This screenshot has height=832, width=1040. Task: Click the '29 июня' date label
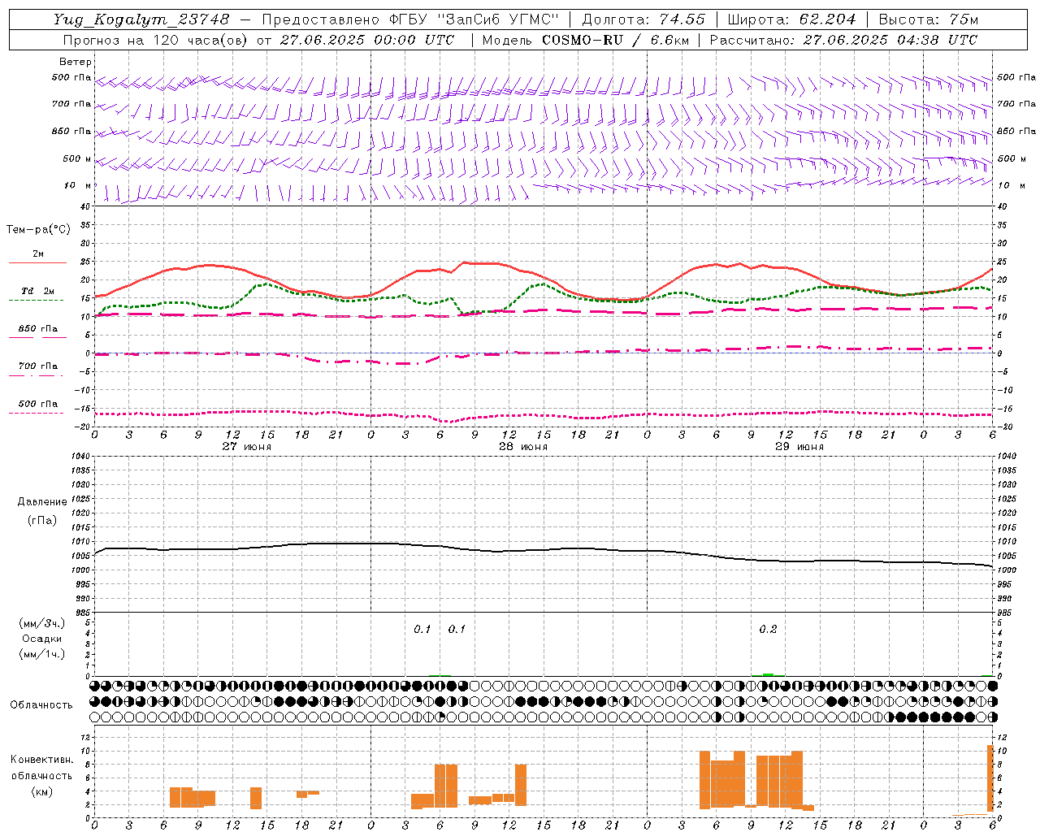coord(799,447)
